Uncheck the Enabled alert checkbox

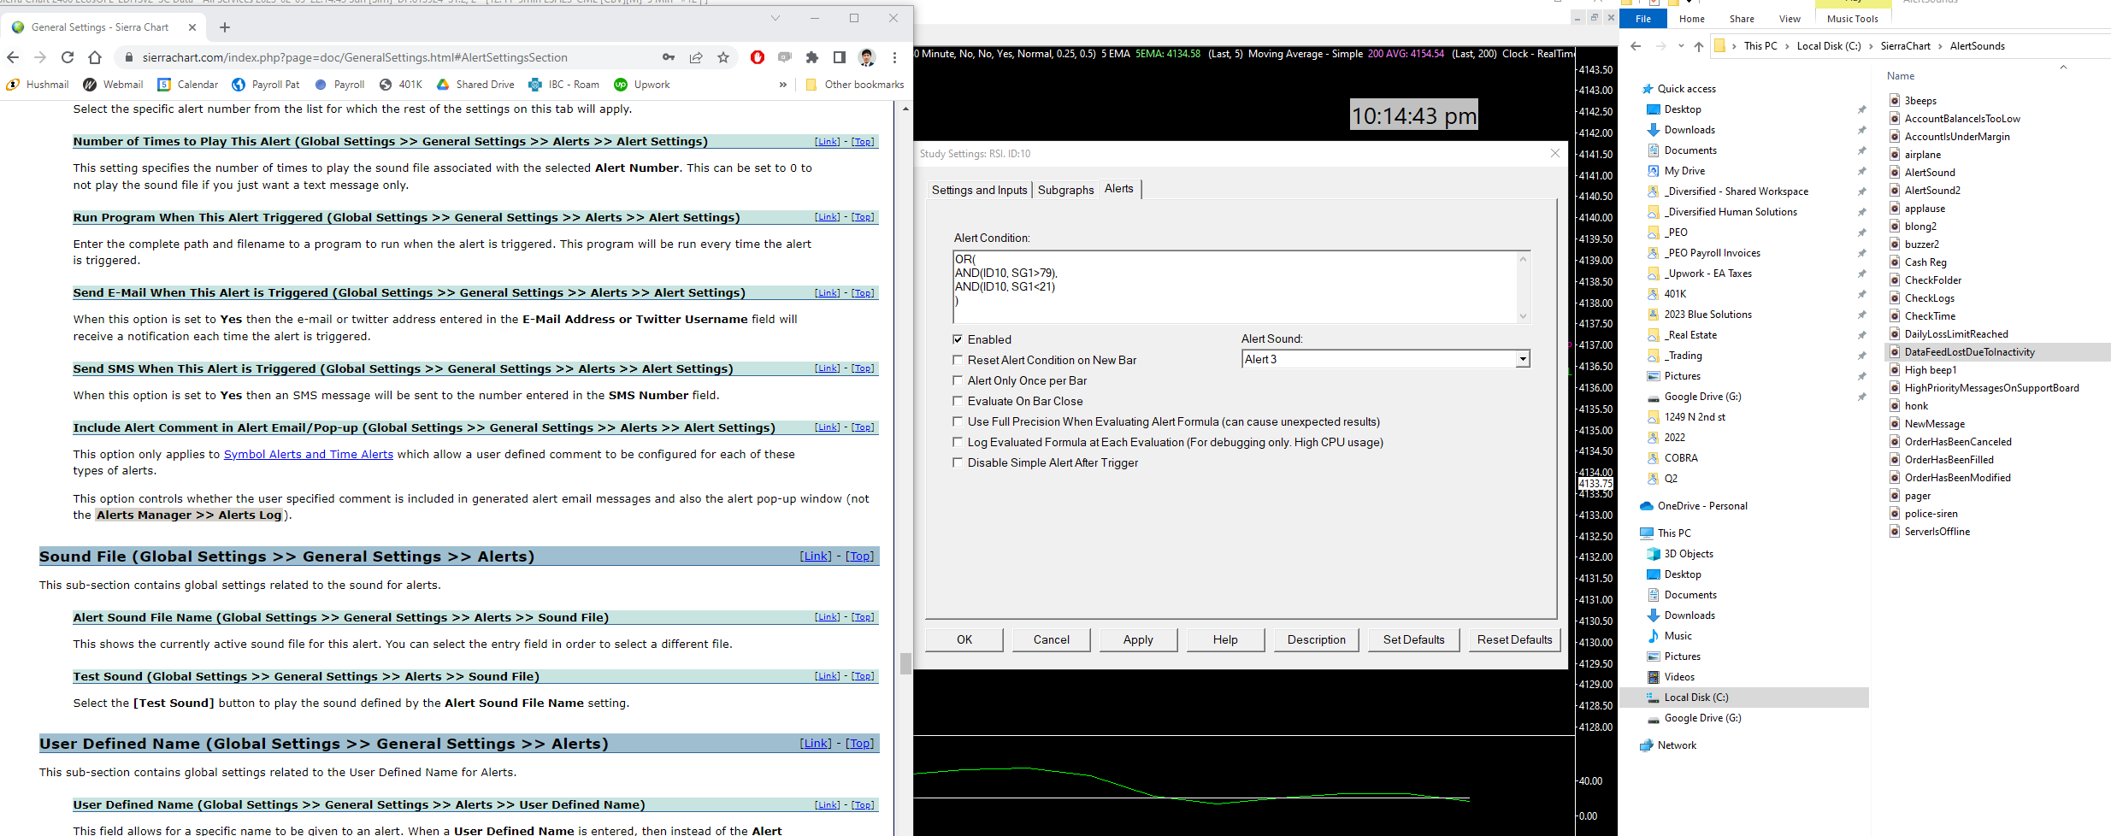click(958, 339)
